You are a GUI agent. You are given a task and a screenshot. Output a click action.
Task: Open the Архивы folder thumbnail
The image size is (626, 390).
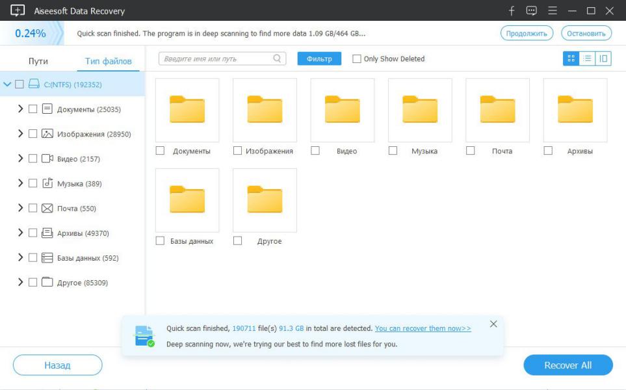click(575, 110)
